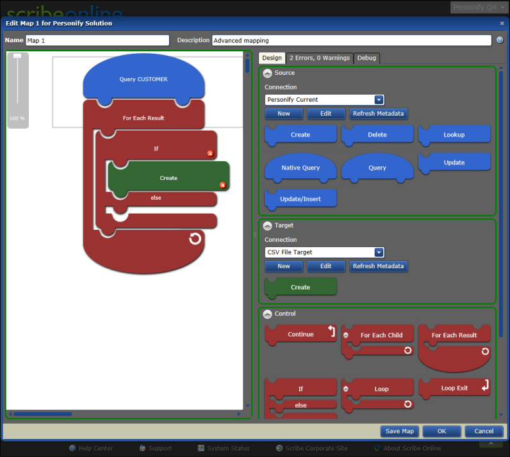The width and height of the screenshot is (510, 457).
Task: Confirm with the OK button
Action: 441,431
